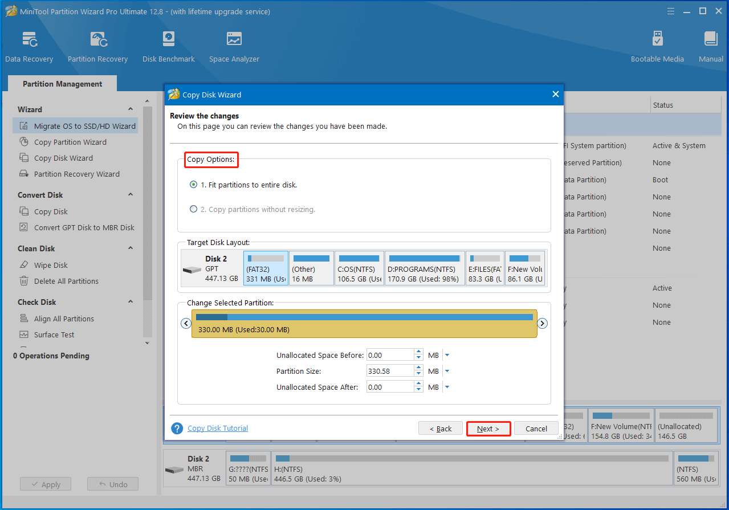
Task: Choose Convert GPT Disk to MBR Disk
Action: [x=84, y=227]
